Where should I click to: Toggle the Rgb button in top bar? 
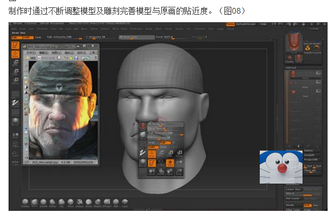[17, 38]
